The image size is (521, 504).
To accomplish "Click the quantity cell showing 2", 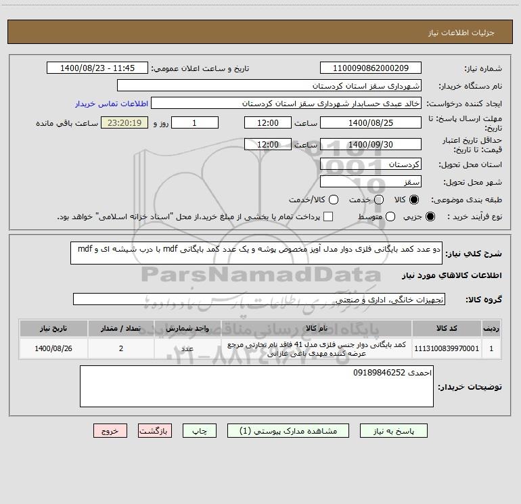I will (x=121, y=348).
